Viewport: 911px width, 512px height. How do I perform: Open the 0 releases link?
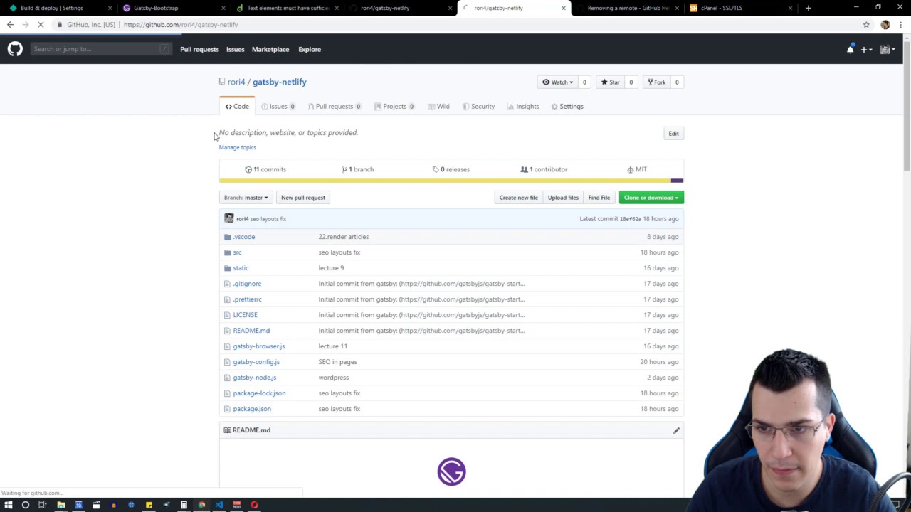[x=451, y=169]
